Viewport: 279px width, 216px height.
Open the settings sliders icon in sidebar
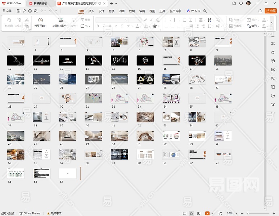coord(273,44)
